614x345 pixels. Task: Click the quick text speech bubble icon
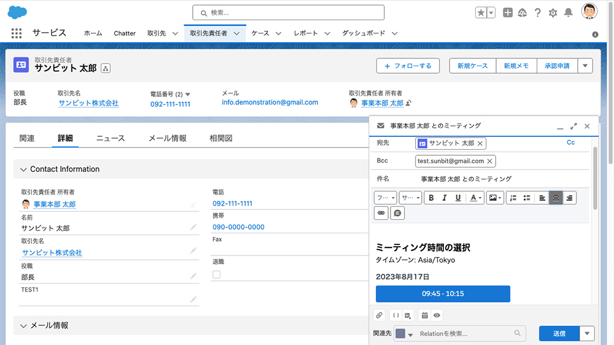[x=397, y=213]
